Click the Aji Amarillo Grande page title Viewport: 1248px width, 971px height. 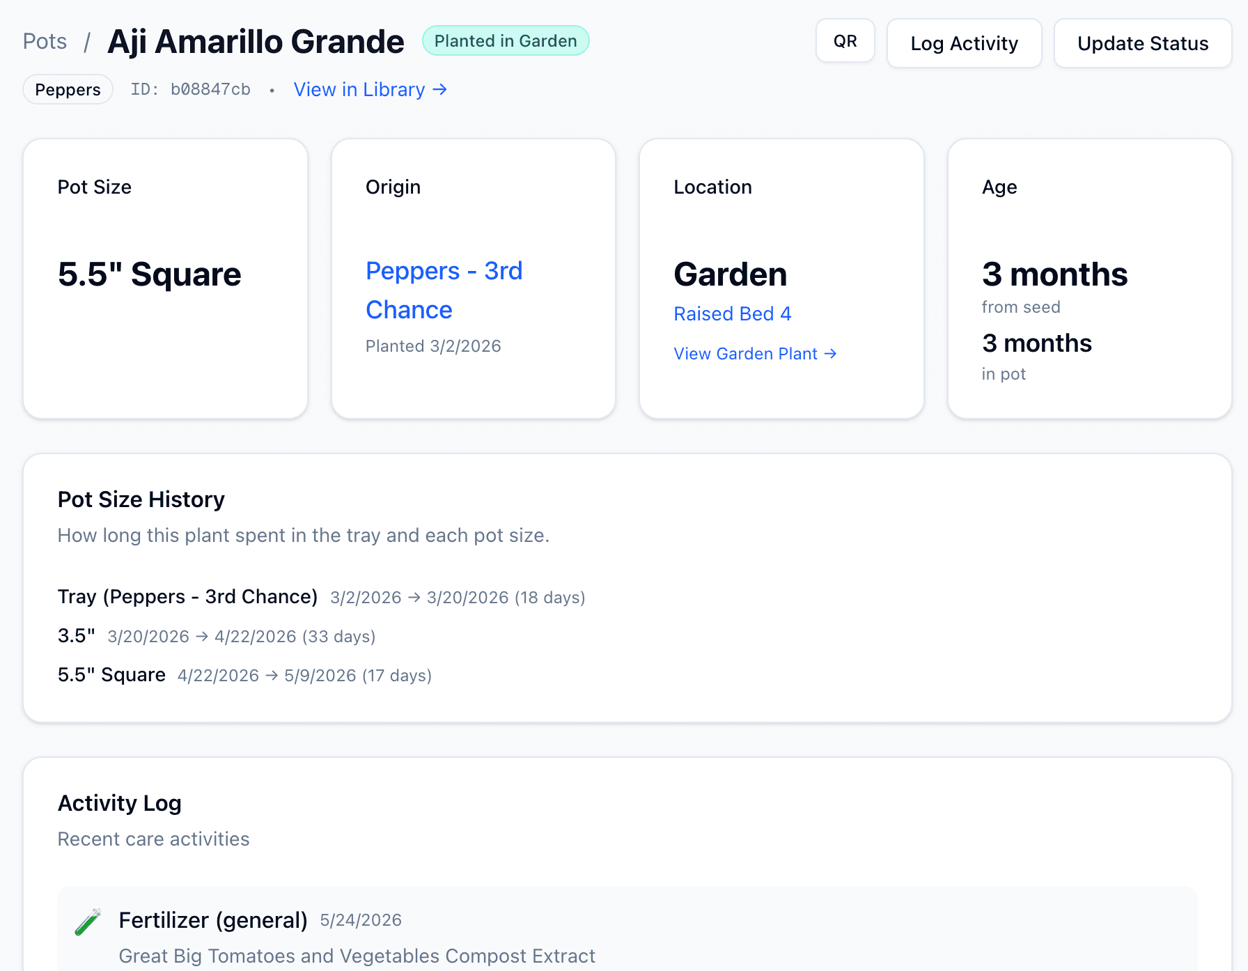tap(256, 41)
